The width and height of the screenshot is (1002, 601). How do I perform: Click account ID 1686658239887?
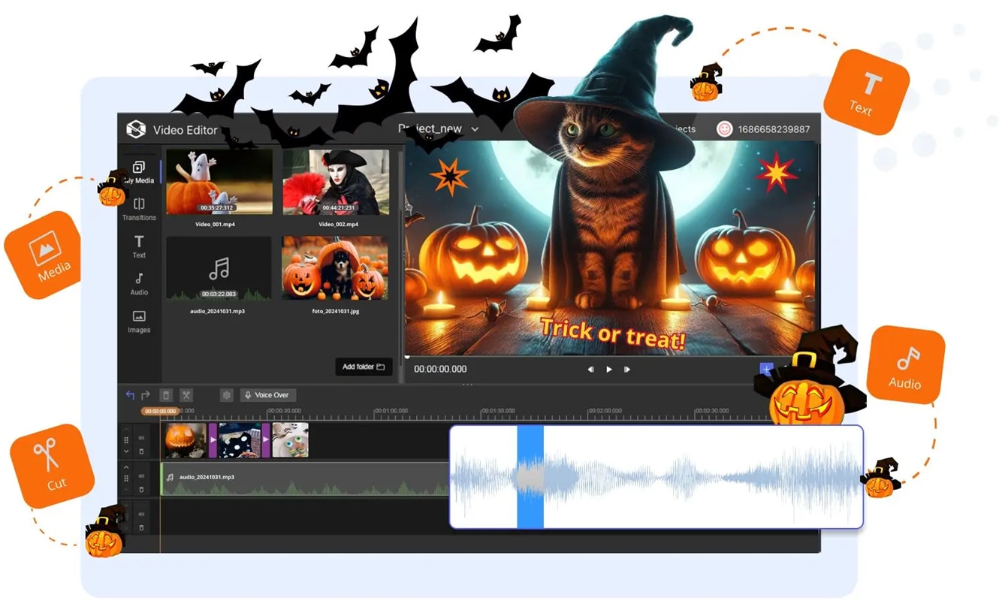[774, 129]
